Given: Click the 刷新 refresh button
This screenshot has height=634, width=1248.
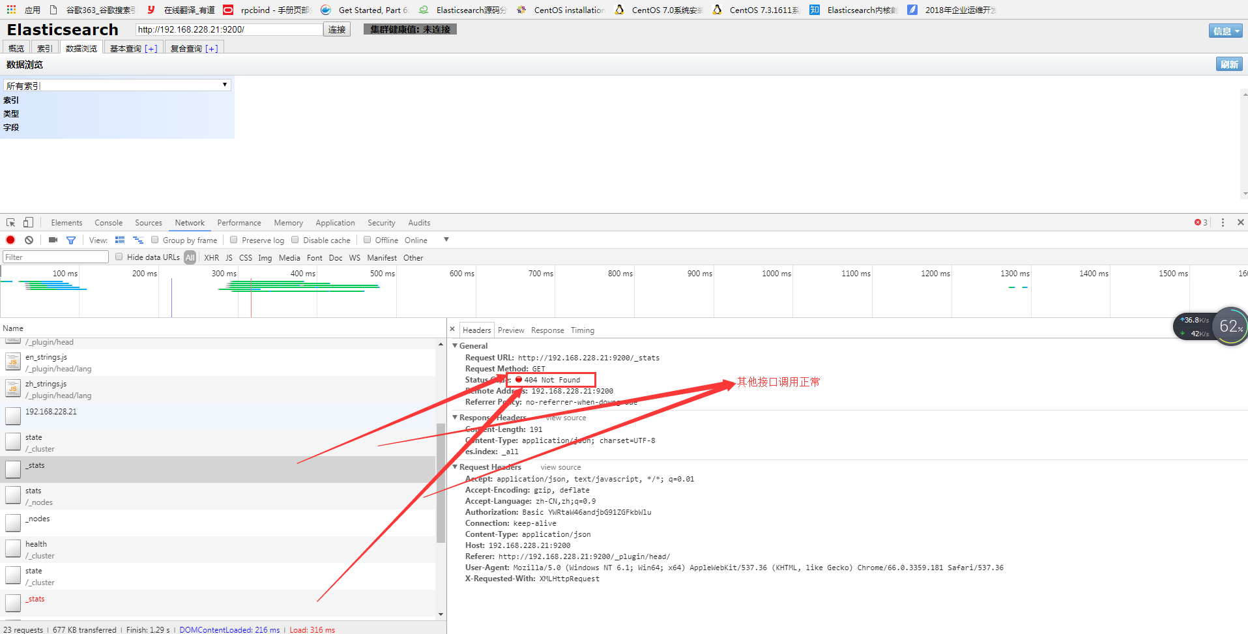Looking at the screenshot, I should 1229,64.
